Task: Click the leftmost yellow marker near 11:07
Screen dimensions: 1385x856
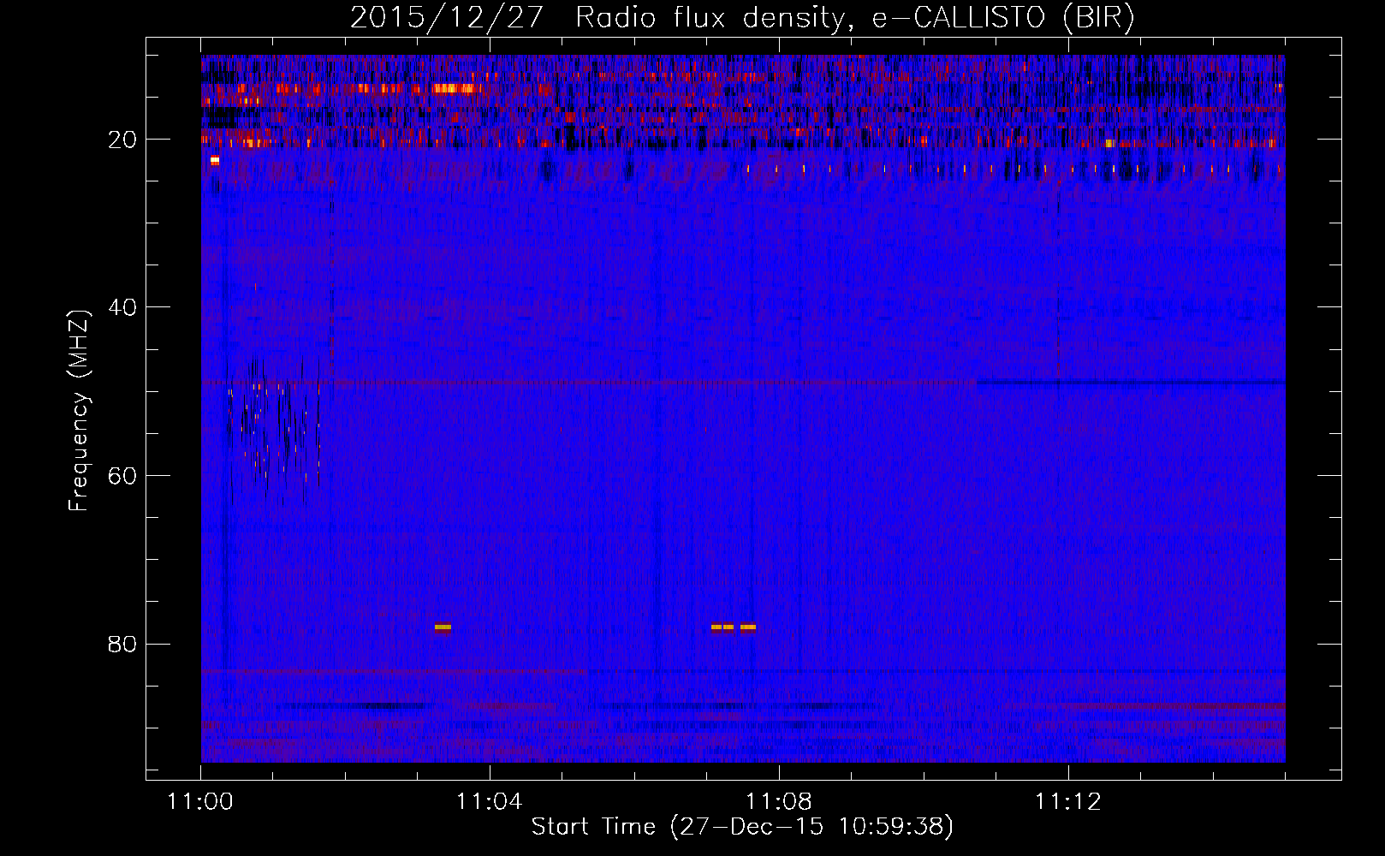Action: [716, 627]
